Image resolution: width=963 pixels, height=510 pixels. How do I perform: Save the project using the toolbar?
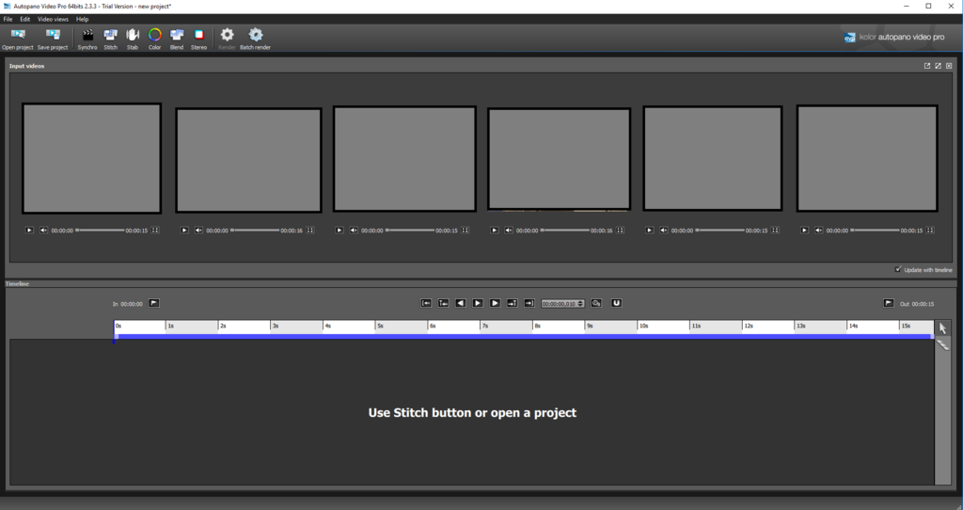(x=53, y=39)
